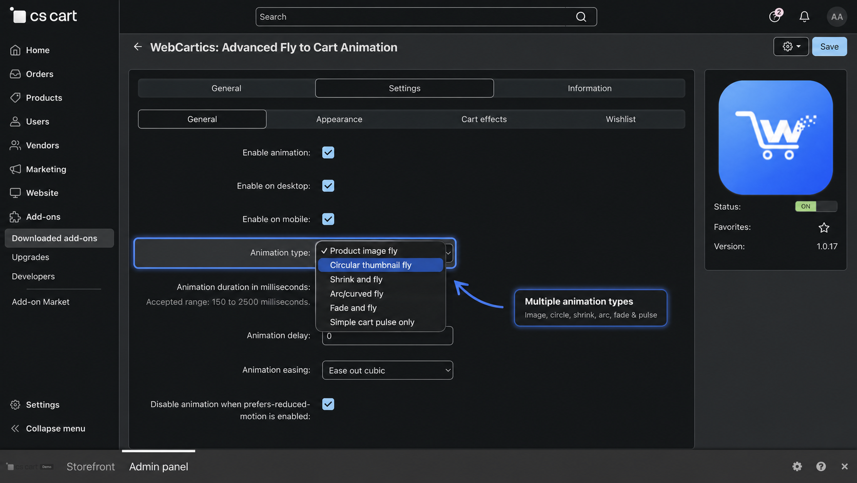Viewport: 857px width, 483px height.
Task: Open the AA user avatar menu
Action: coord(836,17)
